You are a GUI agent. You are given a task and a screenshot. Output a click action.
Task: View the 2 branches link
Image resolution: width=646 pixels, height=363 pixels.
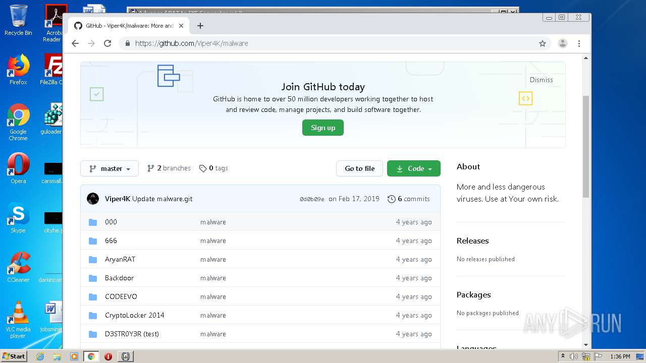(x=169, y=168)
